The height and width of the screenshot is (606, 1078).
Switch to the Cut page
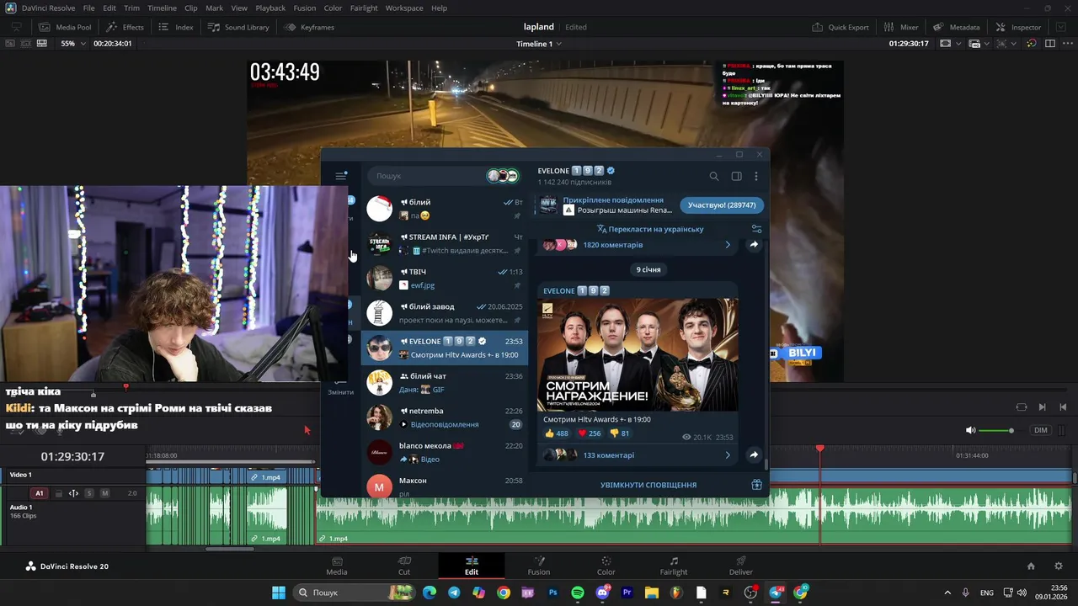click(404, 566)
